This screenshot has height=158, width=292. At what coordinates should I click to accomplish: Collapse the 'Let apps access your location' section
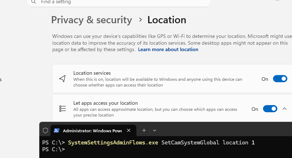[284, 109]
